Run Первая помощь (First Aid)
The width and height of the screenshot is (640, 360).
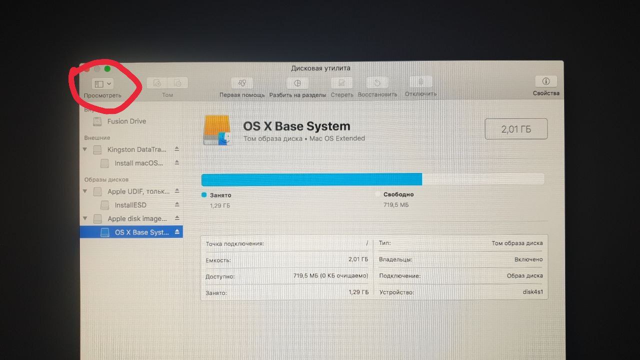pos(242,83)
